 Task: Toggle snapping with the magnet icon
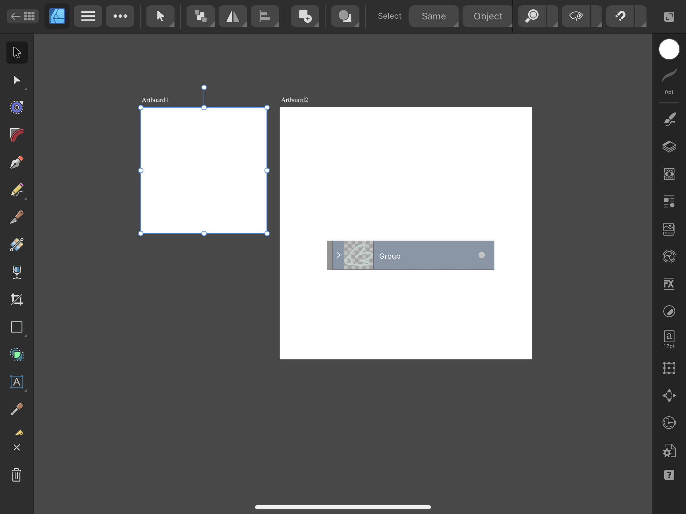coord(620,16)
